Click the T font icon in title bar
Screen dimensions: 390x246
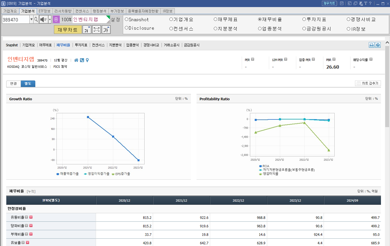[365, 3]
